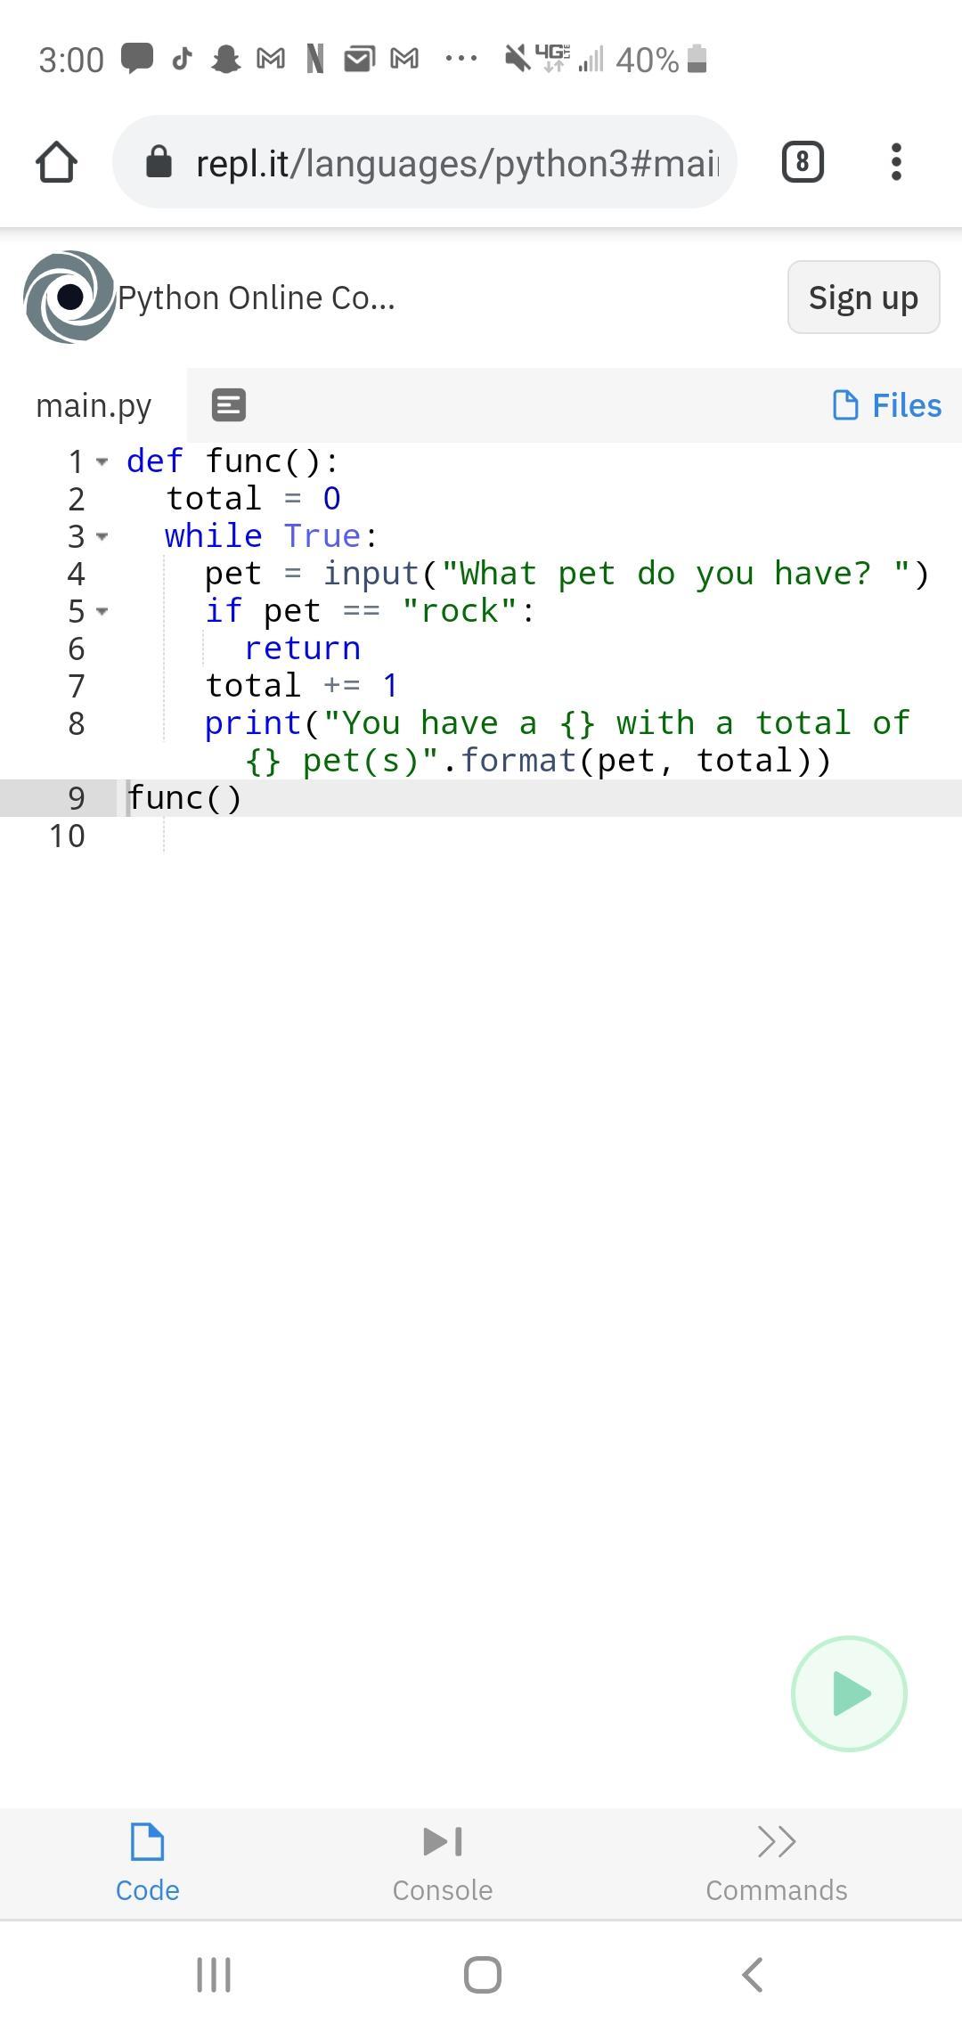Tap the green Run play button
Screen dimensions: 962x2031
click(849, 1693)
